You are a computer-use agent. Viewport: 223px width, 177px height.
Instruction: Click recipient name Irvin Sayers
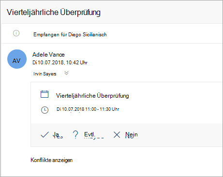point(45,74)
